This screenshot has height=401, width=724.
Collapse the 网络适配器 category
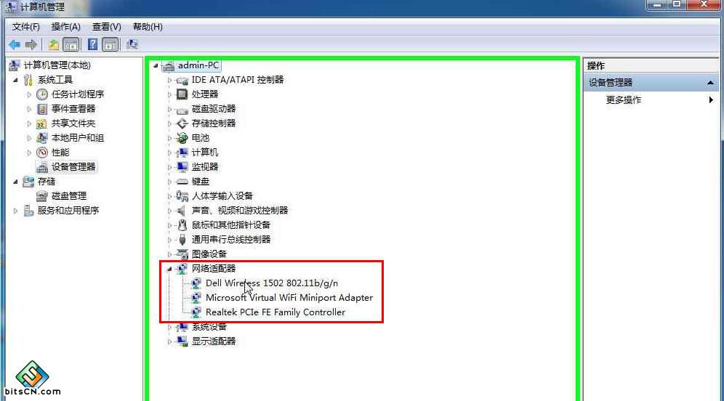click(x=169, y=269)
